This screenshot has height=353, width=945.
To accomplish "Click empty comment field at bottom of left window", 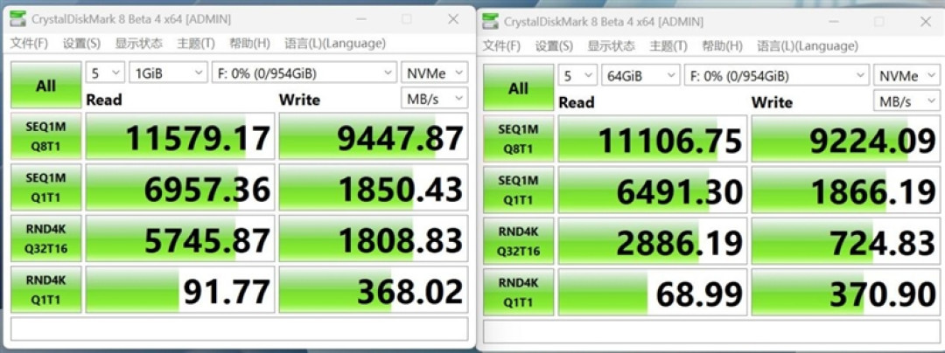I will coord(239,329).
